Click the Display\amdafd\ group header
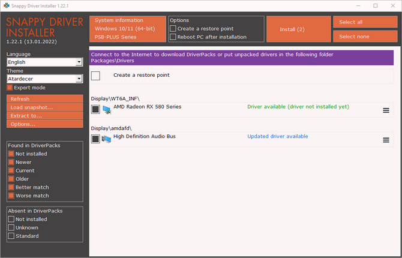 (111, 128)
